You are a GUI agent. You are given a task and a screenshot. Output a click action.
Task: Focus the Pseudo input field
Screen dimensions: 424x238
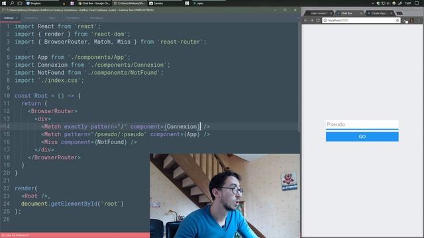(x=362, y=124)
